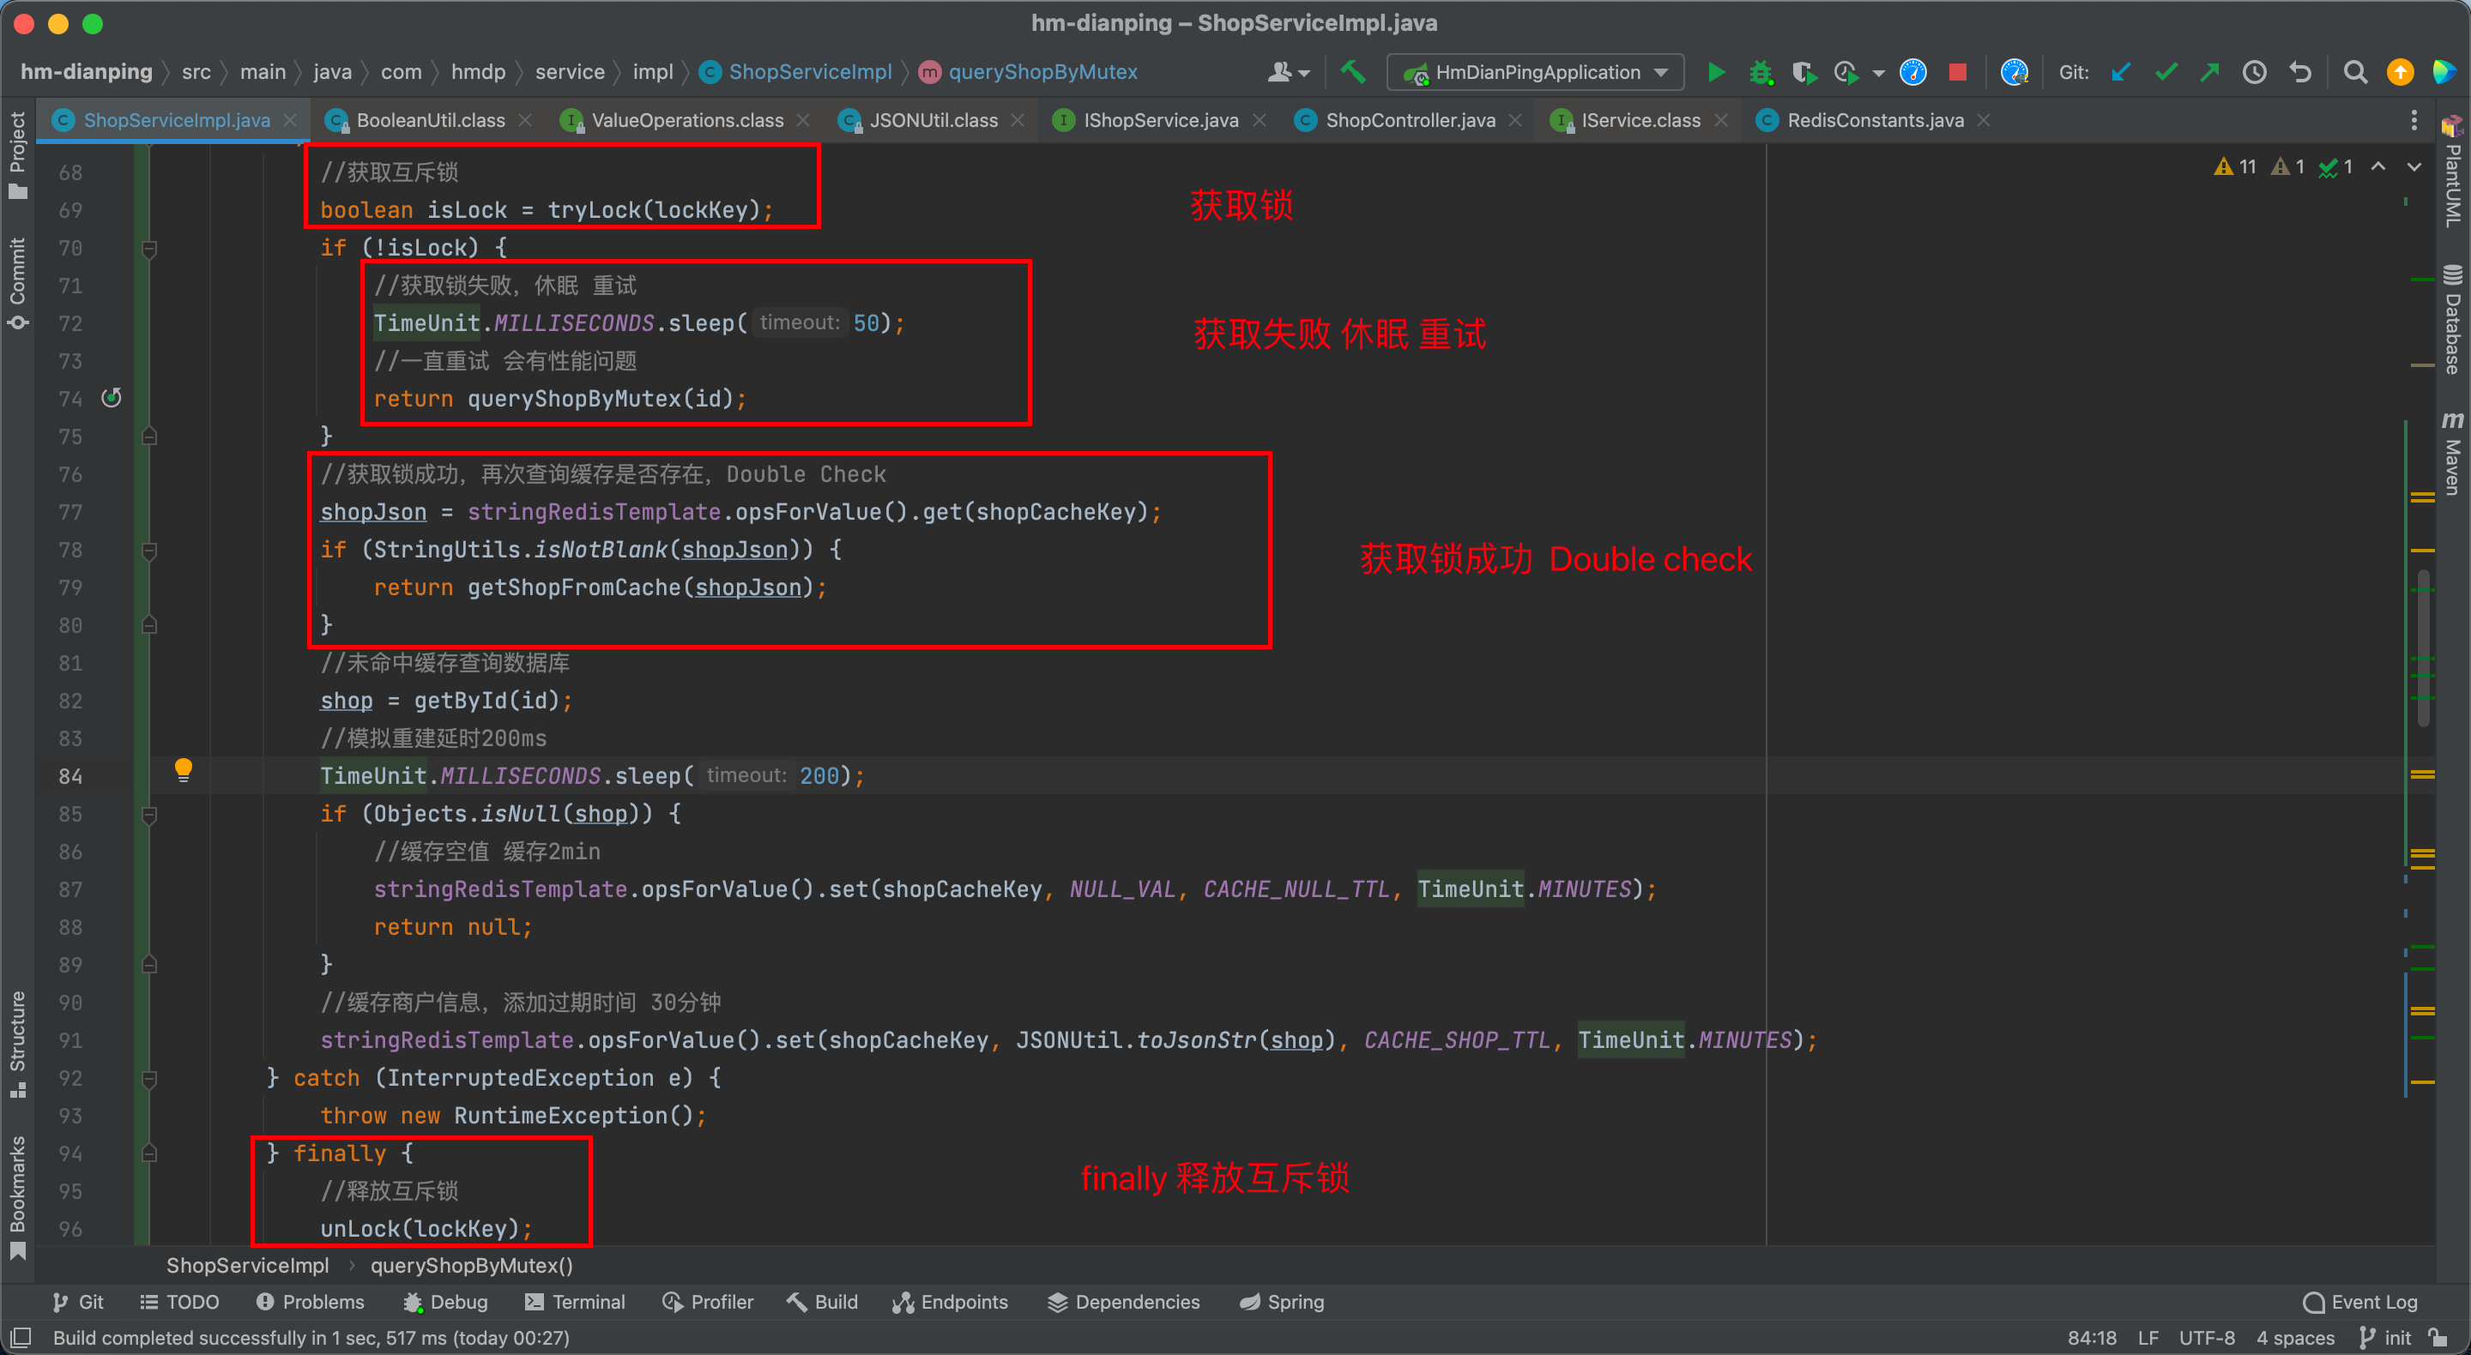Click the orange IDE update icon
This screenshot has height=1355, width=2471.
(x=2400, y=72)
